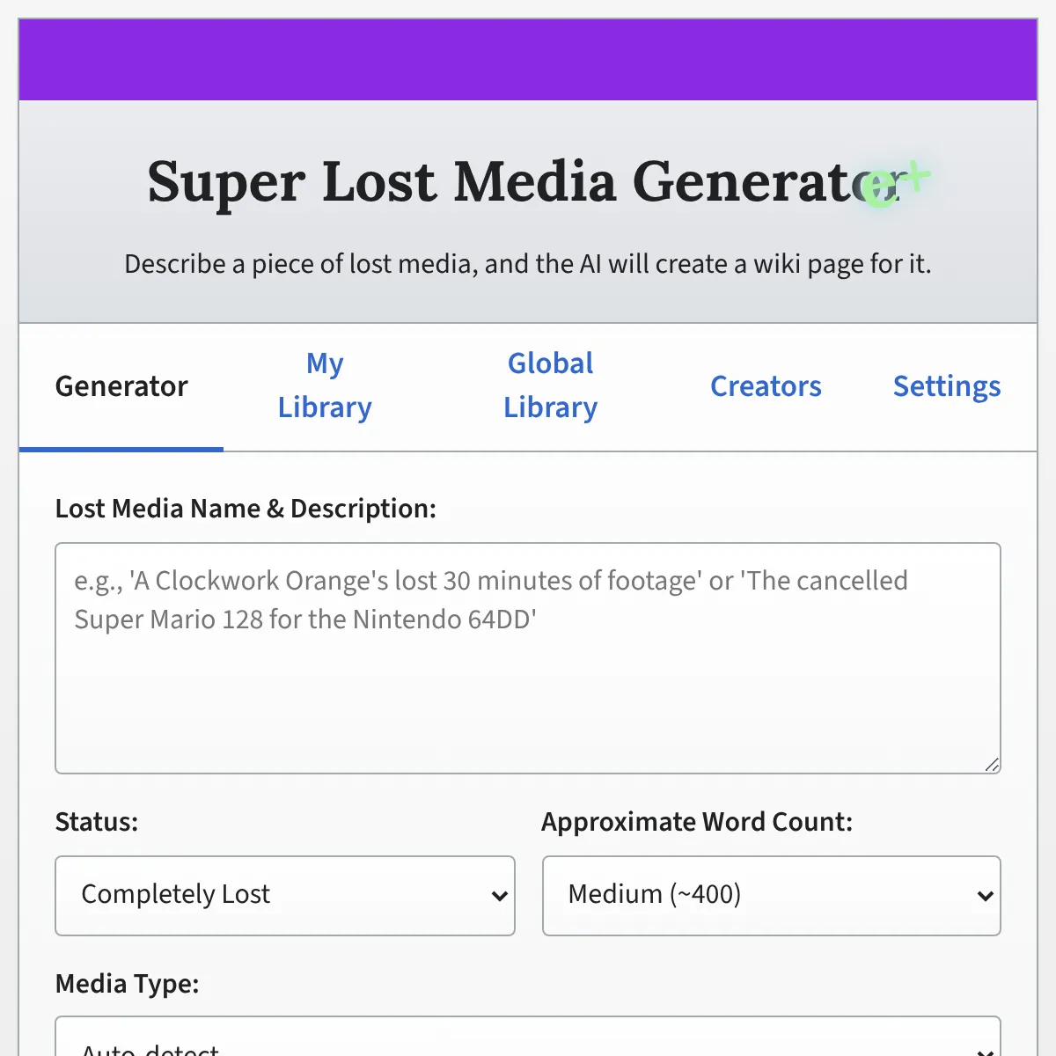Image resolution: width=1056 pixels, height=1056 pixels.
Task: Click the Approximate Word Count label
Action: coord(696,822)
